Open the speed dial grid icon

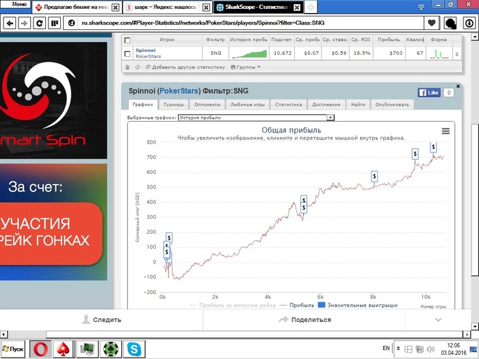(x=54, y=23)
